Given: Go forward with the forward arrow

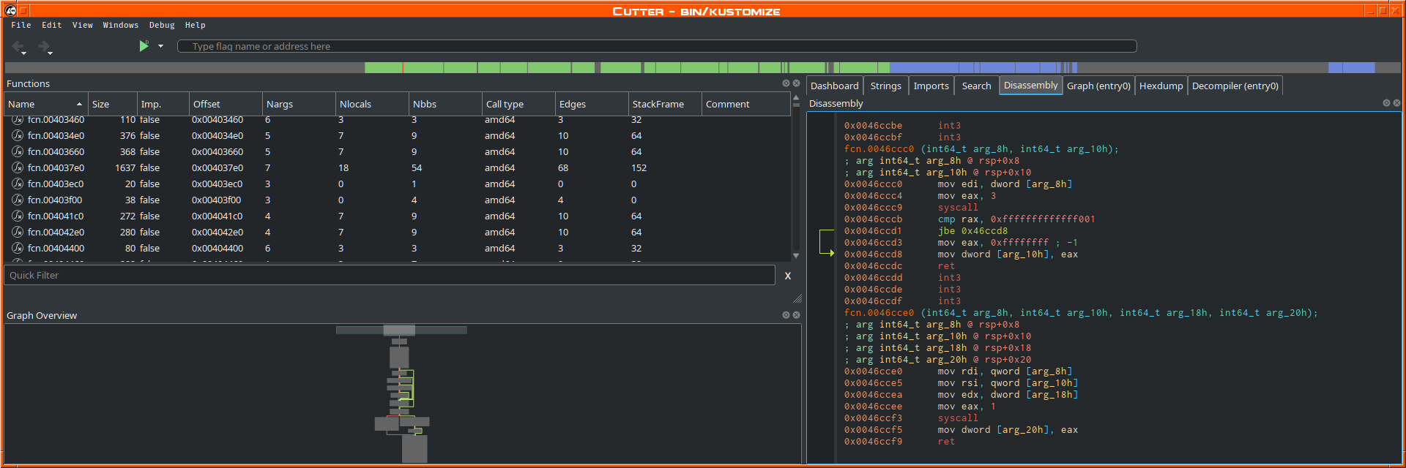Looking at the screenshot, I should [43, 45].
